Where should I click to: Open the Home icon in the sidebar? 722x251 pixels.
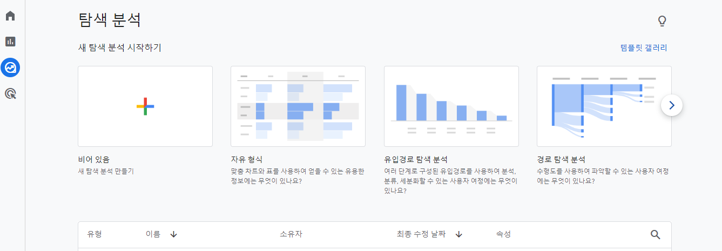(x=10, y=16)
